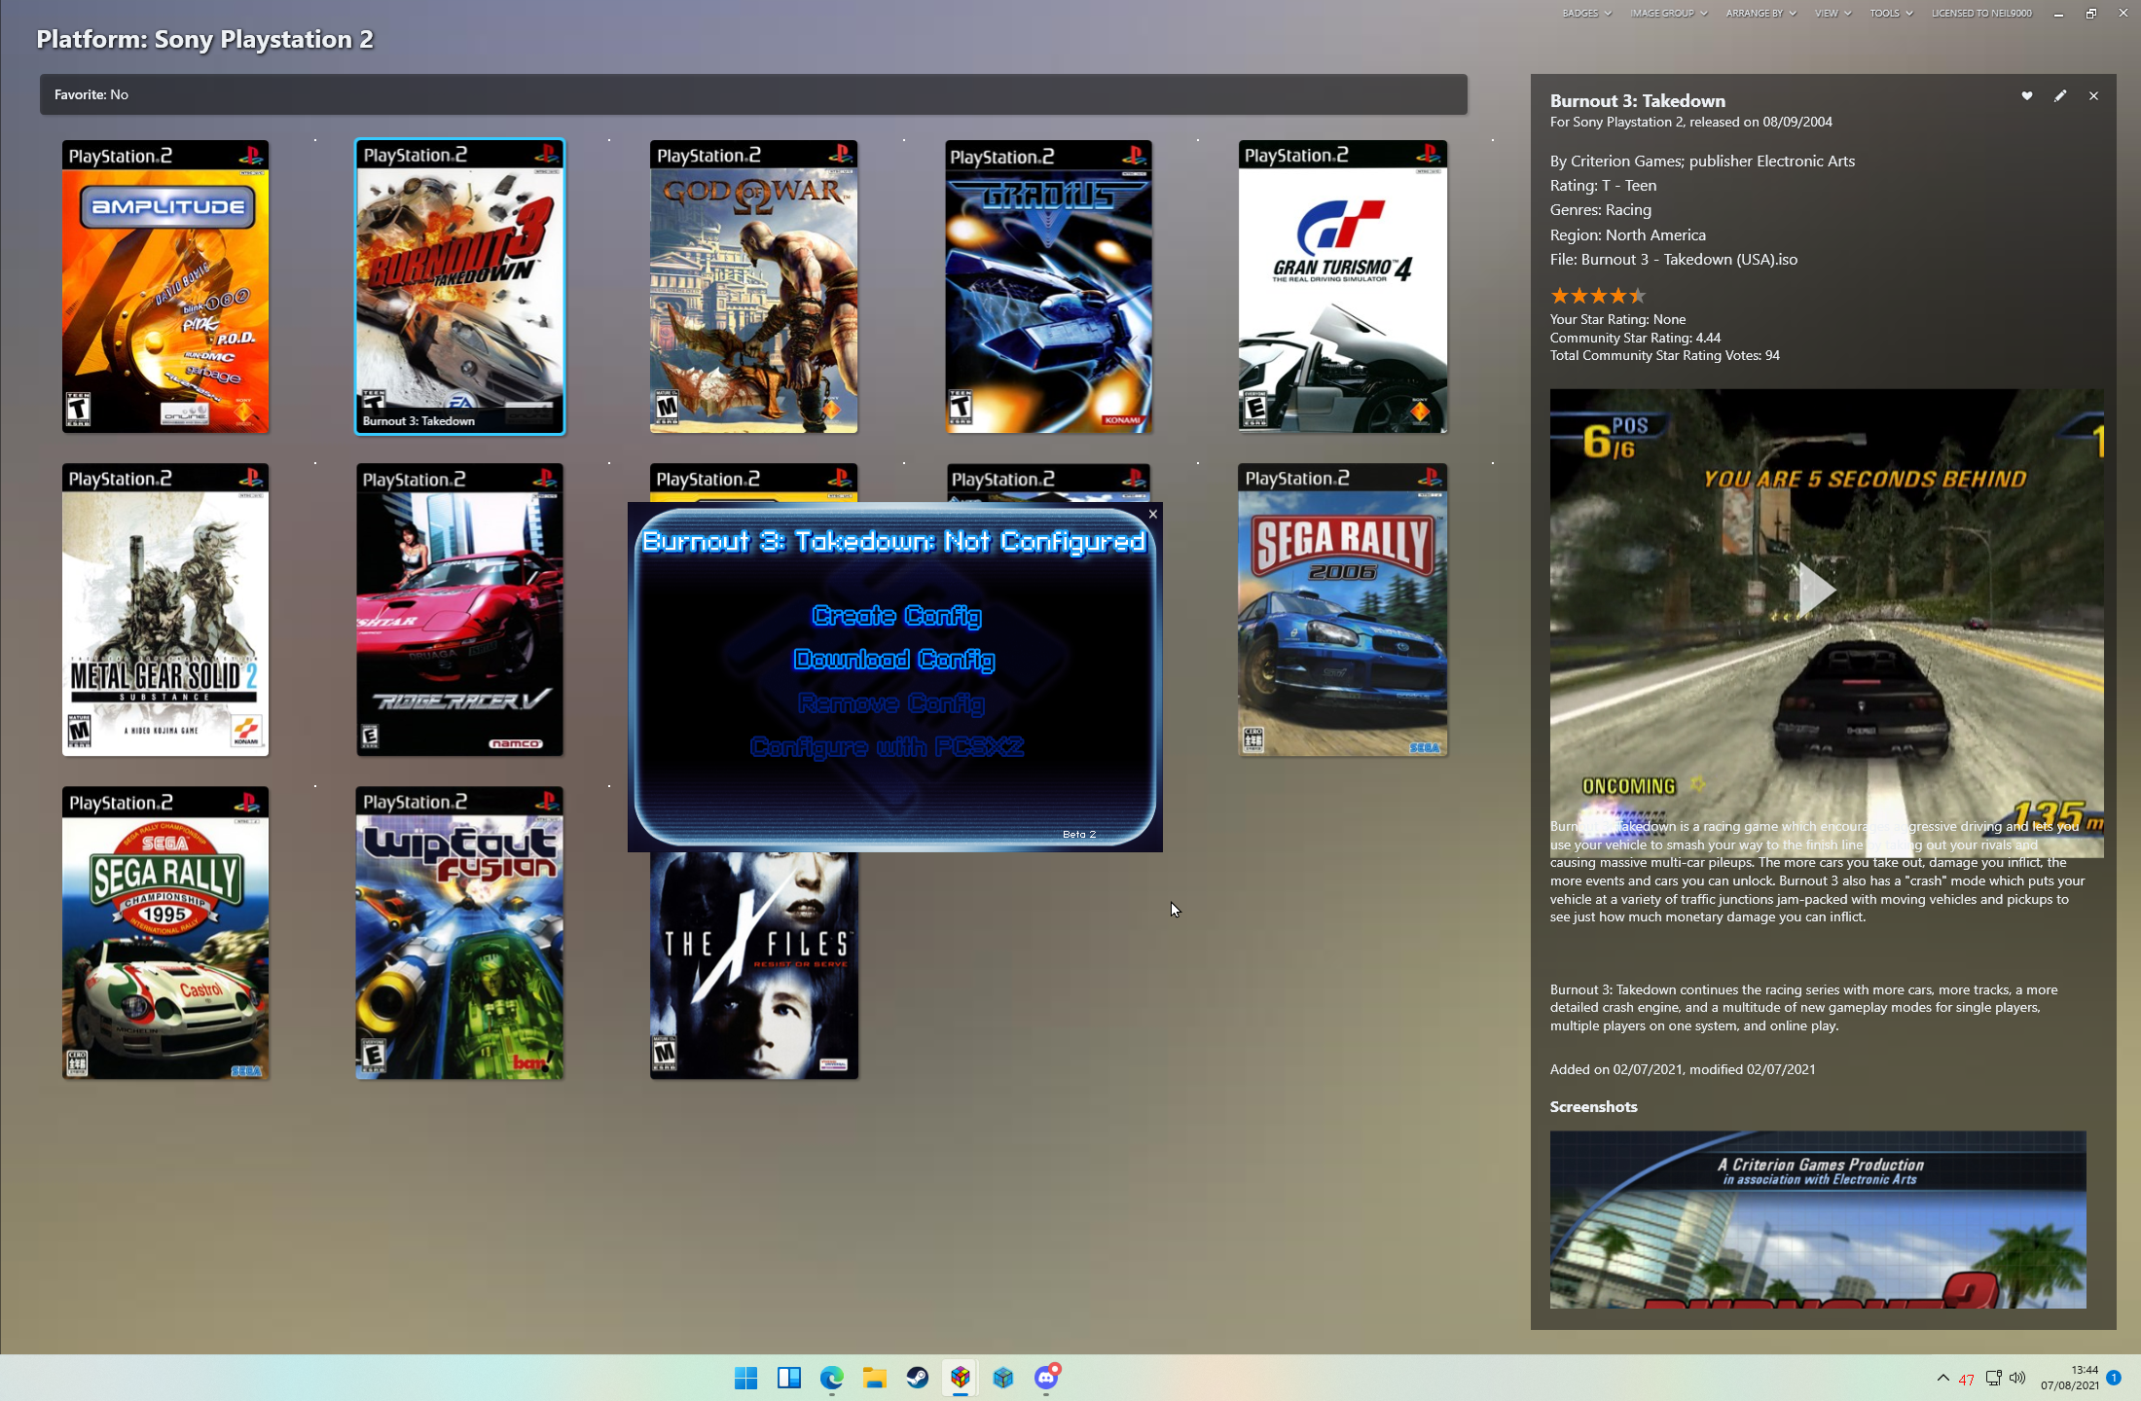The image size is (2141, 1401).
Task: Select the Burnout 3: Takedown cover
Action: [460, 286]
